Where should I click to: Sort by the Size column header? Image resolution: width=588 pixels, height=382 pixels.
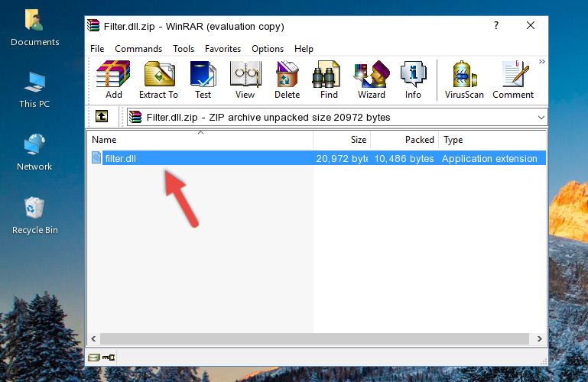tap(342, 140)
